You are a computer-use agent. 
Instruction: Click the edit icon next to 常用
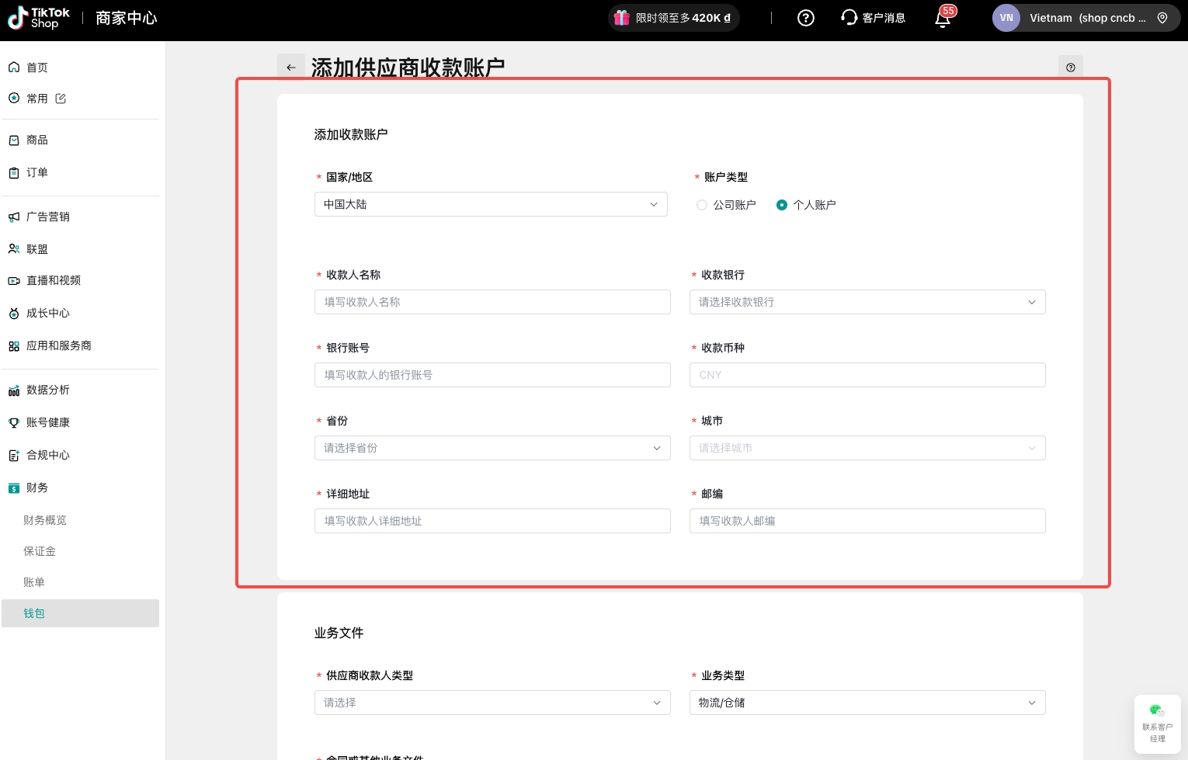click(x=61, y=99)
